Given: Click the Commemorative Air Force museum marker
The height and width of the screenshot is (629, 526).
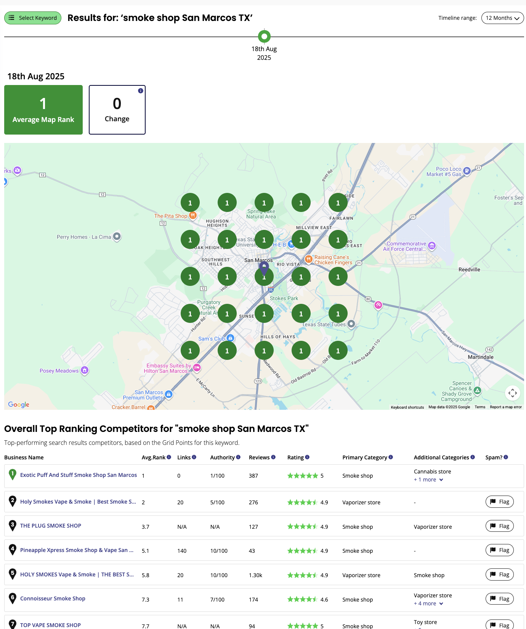Looking at the screenshot, I should 432,246.
